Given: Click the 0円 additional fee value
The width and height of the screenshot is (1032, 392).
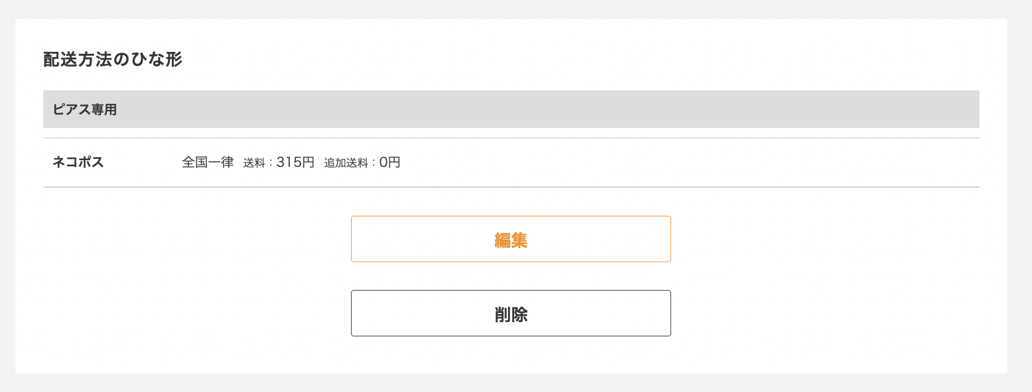Looking at the screenshot, I should pos(389,162).
